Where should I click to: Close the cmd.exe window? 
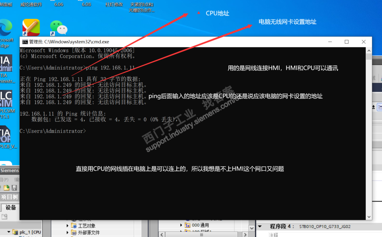tap(364, 42)
